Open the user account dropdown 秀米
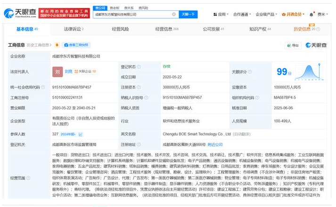 [323, 14]
